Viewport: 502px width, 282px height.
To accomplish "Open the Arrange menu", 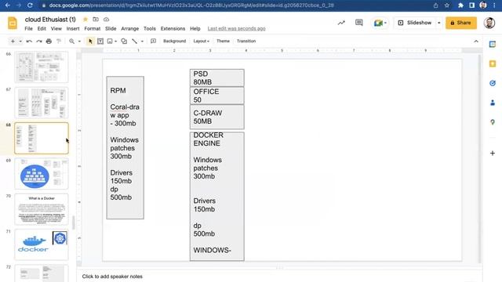I will tap(130, 29).
